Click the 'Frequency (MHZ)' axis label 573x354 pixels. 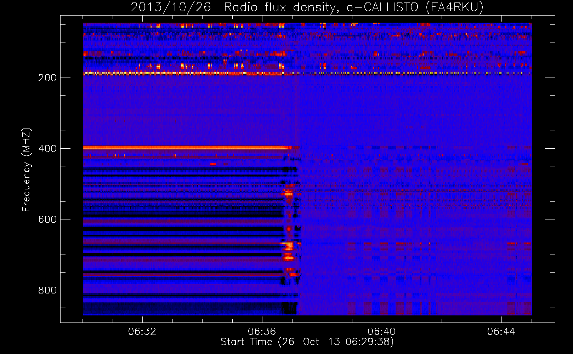[27, 170]
